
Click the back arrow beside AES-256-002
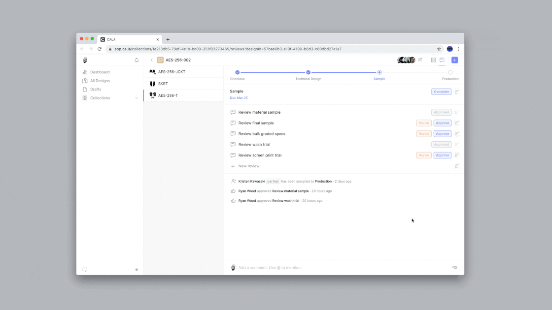tap(152, 60)
